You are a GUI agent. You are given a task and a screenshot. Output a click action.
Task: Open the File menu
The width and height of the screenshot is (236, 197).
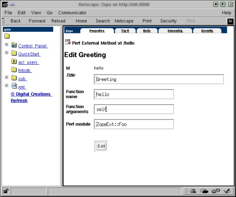[x=8, y=13]
